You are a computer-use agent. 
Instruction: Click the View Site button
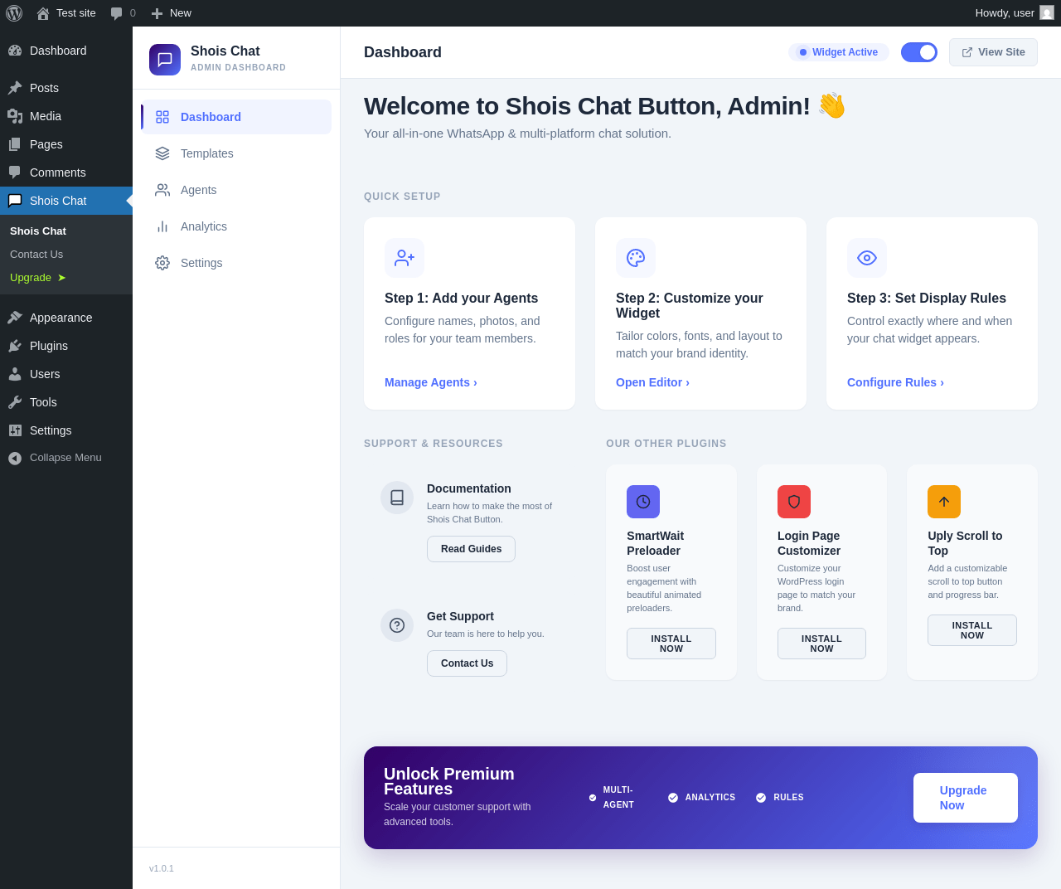click(x=993, y=52)
